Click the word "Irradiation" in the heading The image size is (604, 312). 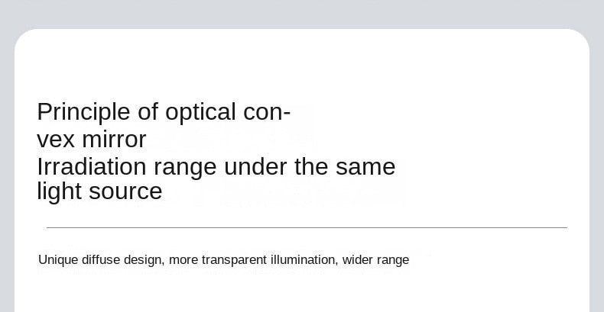click(x=92, y=166)
